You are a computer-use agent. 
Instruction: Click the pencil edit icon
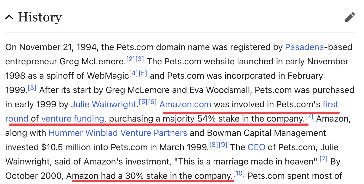tap(350, 17)
